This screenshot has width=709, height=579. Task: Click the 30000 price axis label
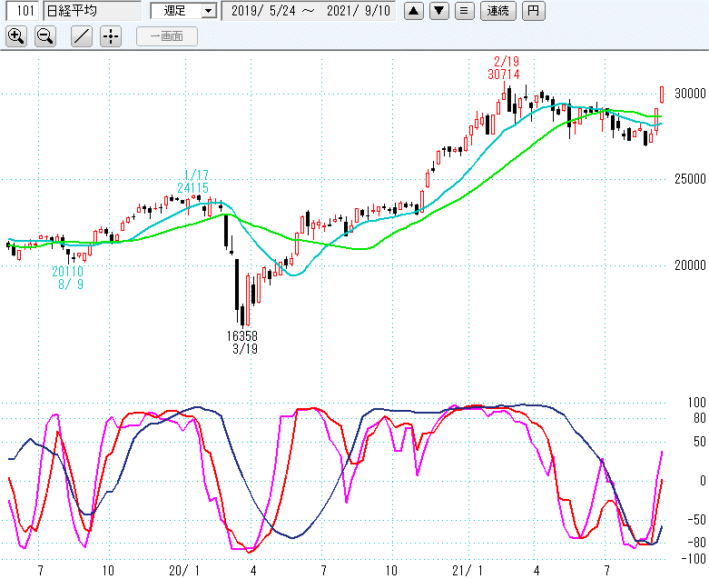click(690, 94)
